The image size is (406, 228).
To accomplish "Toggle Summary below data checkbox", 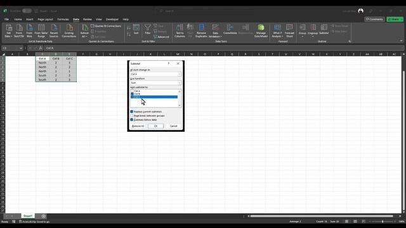I will pos(131,120).
